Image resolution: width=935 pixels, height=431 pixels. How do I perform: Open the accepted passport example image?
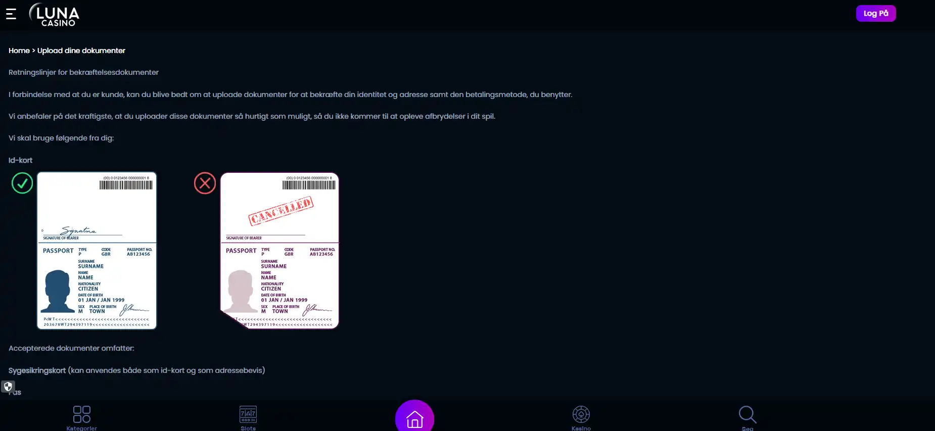click(97, 251)
